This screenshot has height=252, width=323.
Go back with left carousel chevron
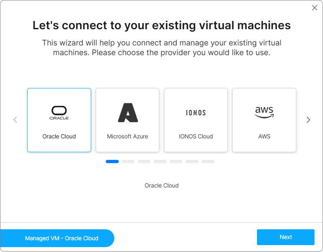(x=15, y=120)
